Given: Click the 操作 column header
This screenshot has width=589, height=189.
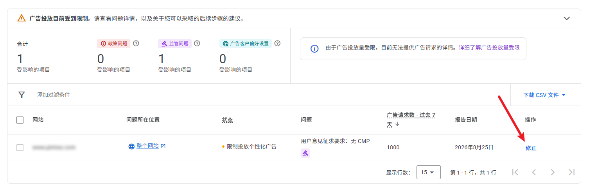Looking at the screenshot, I should [x=530, y=120].
